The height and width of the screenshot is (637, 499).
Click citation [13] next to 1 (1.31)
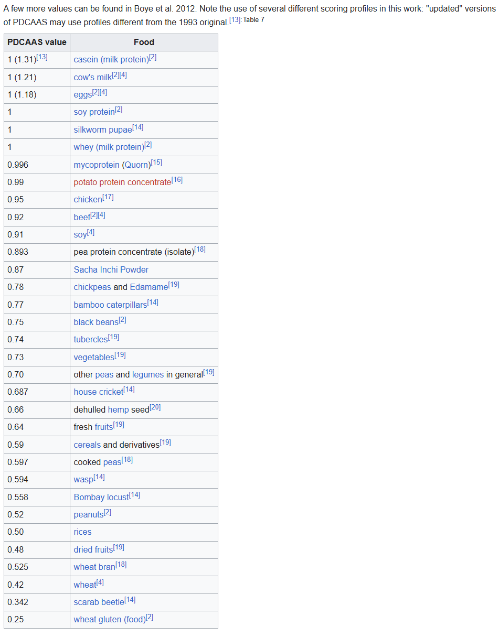point(42,57)
